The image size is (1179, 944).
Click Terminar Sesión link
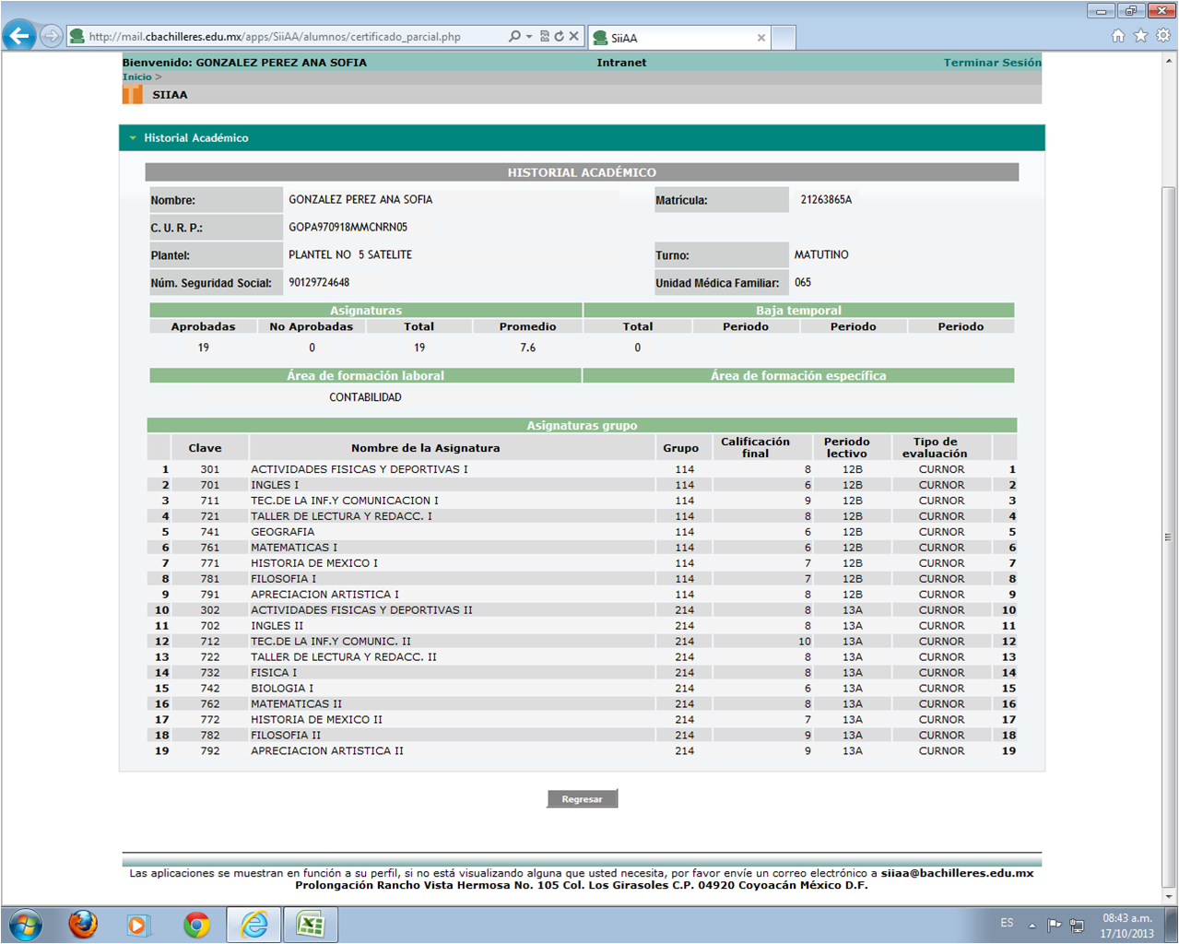click(992, 63)
